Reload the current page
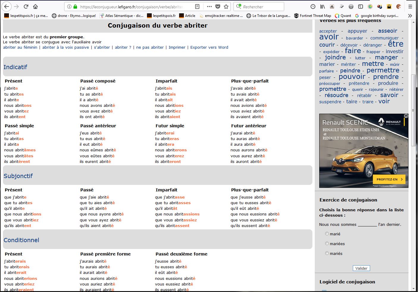Viewport: 418px width, 292px height. 26,7
